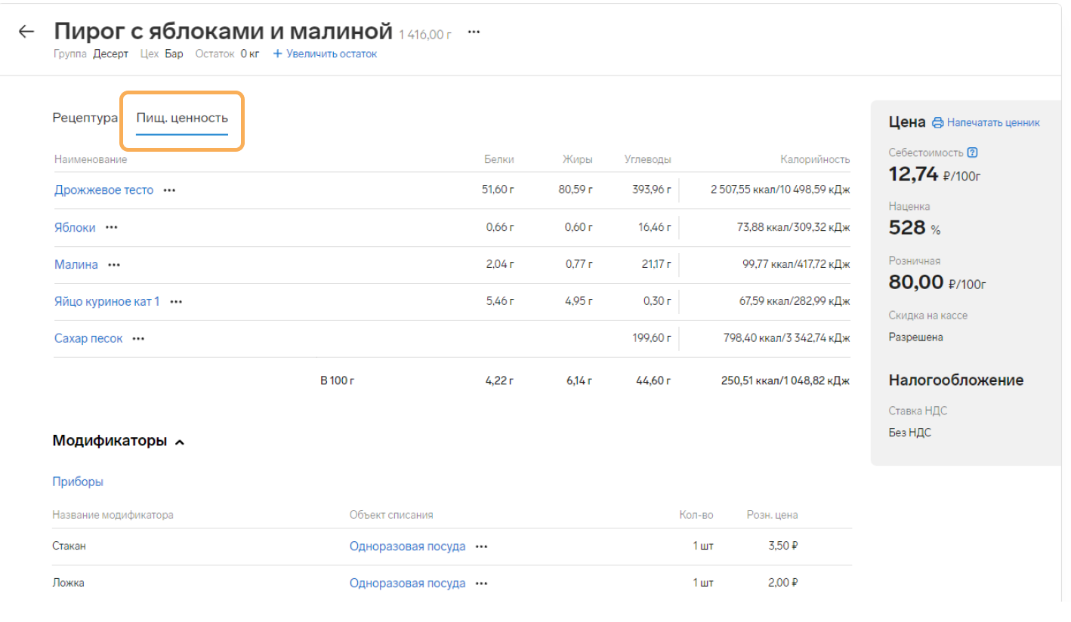
Task: Click the dish title Пирог с яблоками и малиной
Action: tap(224, 32)
